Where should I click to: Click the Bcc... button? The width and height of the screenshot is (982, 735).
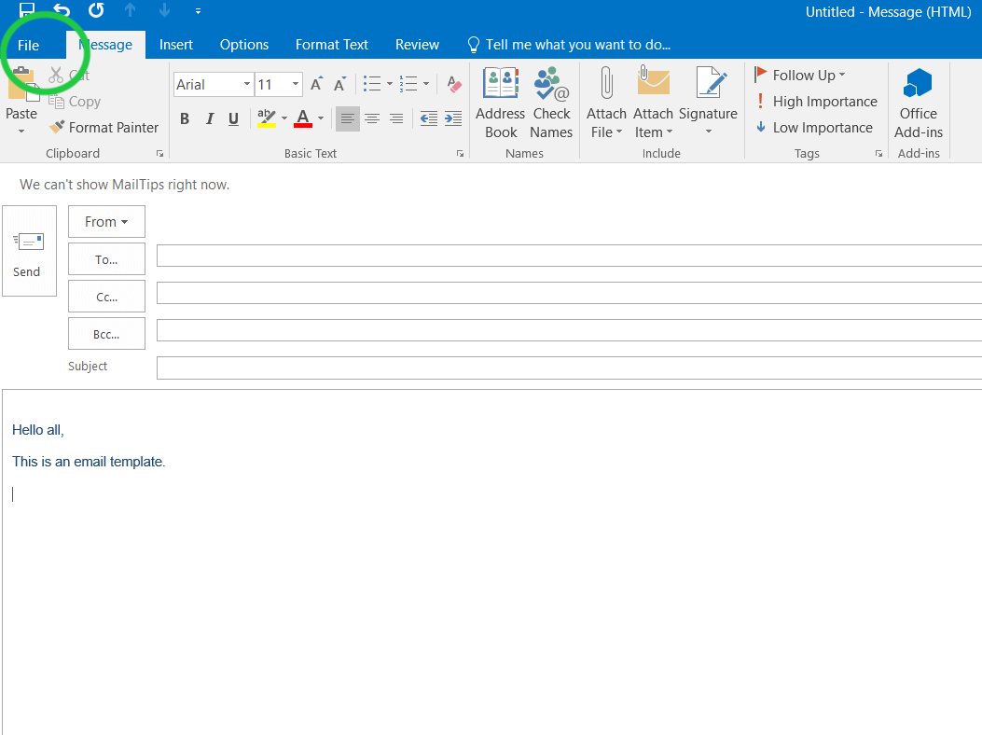pos(106,335)
